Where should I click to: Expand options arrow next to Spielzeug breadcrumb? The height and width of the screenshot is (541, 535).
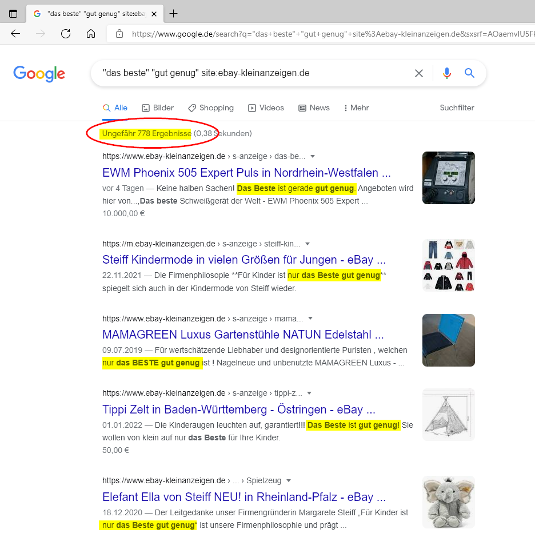(x=289, y=480)
